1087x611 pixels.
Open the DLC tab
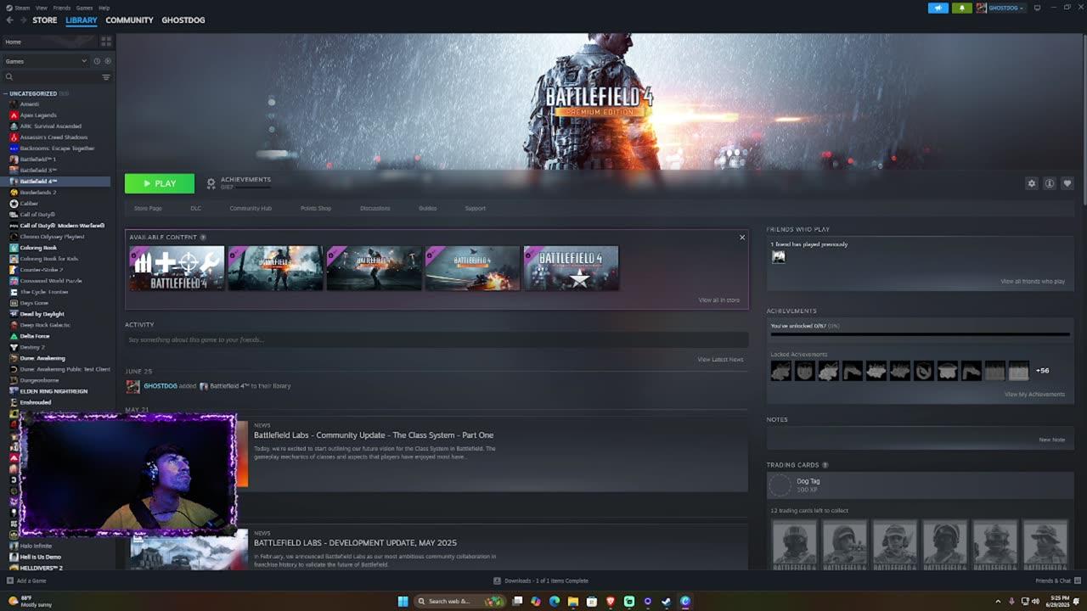[x=196, y=208]
